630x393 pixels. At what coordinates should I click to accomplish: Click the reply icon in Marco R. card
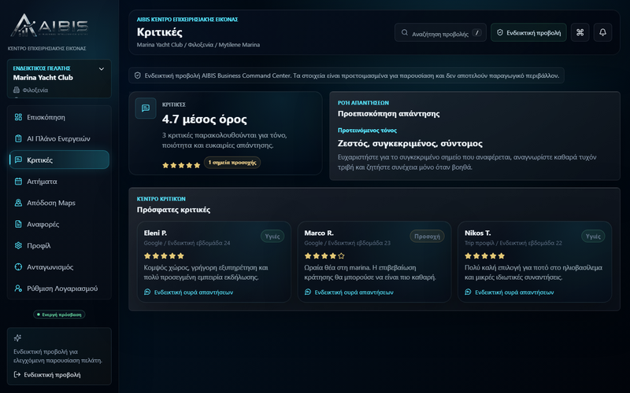pos(308,292)
